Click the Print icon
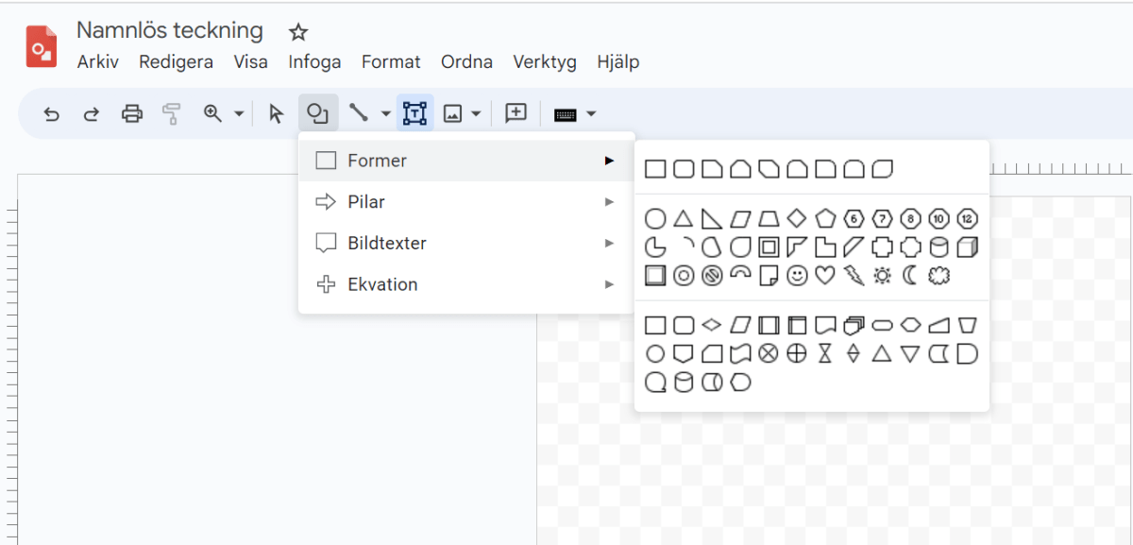The image size is (1133, 545). point(132,114)
